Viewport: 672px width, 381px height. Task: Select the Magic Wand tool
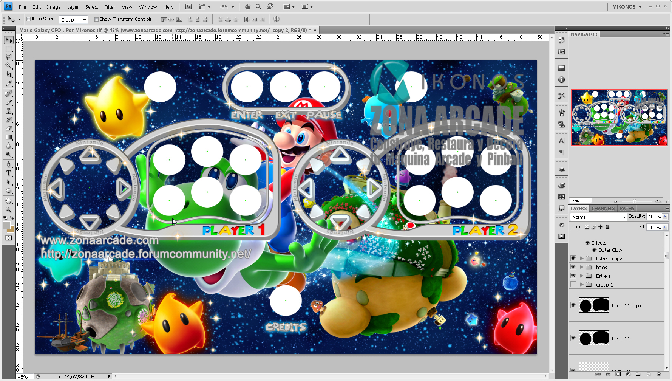[9, 66]
